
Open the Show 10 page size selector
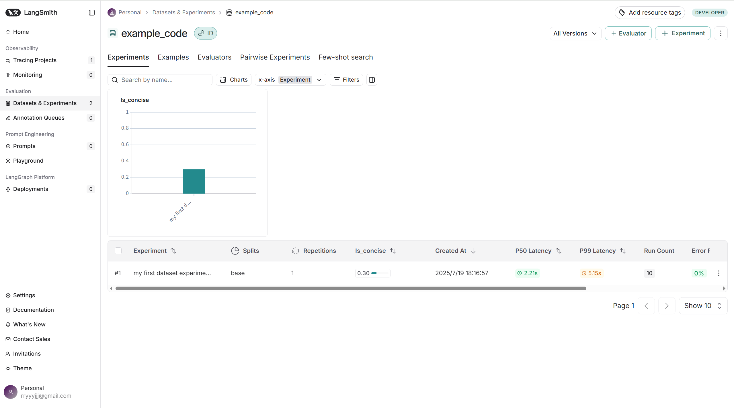(703, 306)
